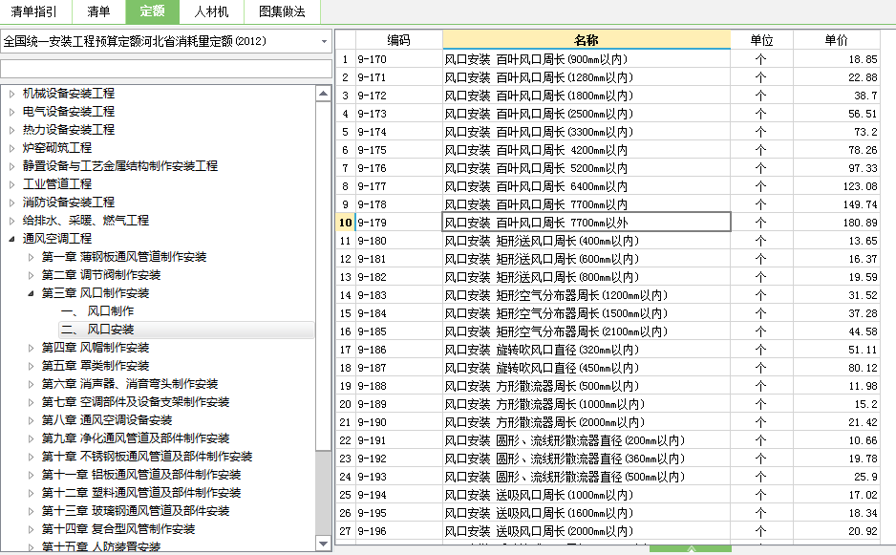Select row 圆形、流线形散流器直径(200mm以内)
896x555 pixels.
587,440
